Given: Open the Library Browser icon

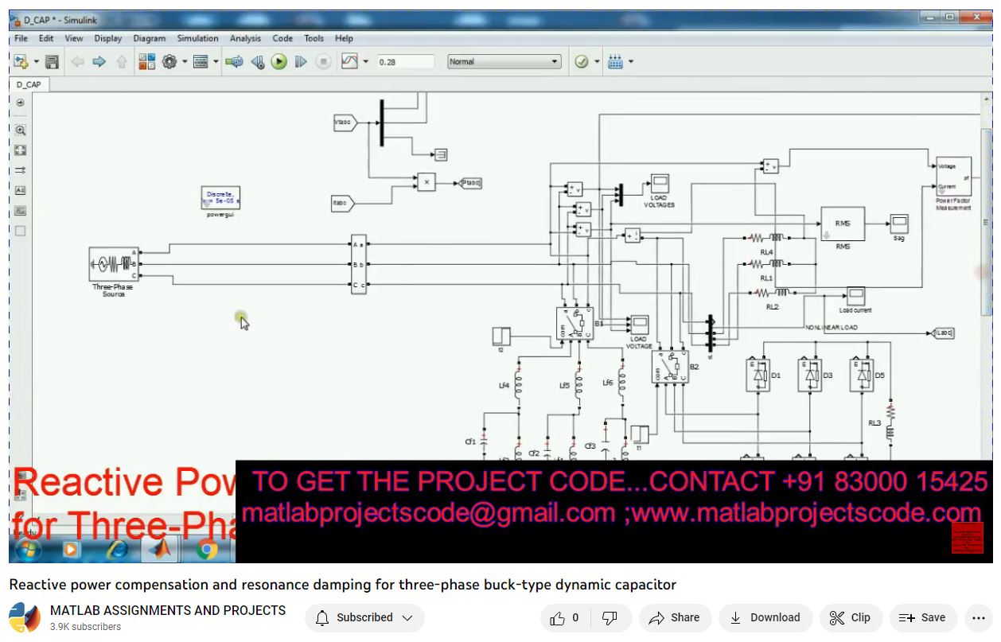Looking at the screenshot, I should coord(147,61).
